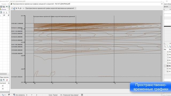The width and height of the screenshot is (171, 96).
Task: Toggle the second light bulb icon
Action: pyautogui.click(x=6, y=12)
